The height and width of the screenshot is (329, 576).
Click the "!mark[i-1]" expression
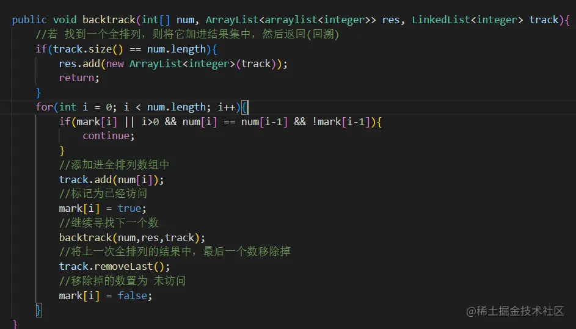click(x=341, y=121)
